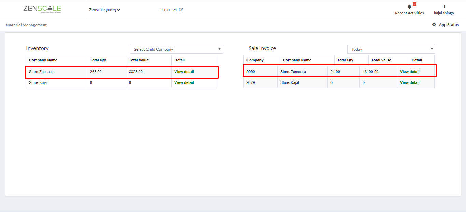Click the Material Management breadcrumb
This screenshot has width=466, height=212.
click(26, 25)
